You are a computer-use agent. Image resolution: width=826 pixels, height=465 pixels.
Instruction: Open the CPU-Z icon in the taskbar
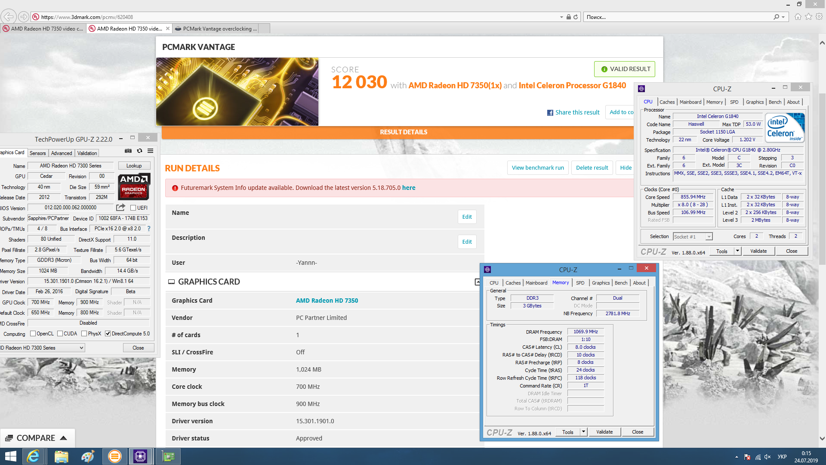pyautogui.click(x=140, y=456)
